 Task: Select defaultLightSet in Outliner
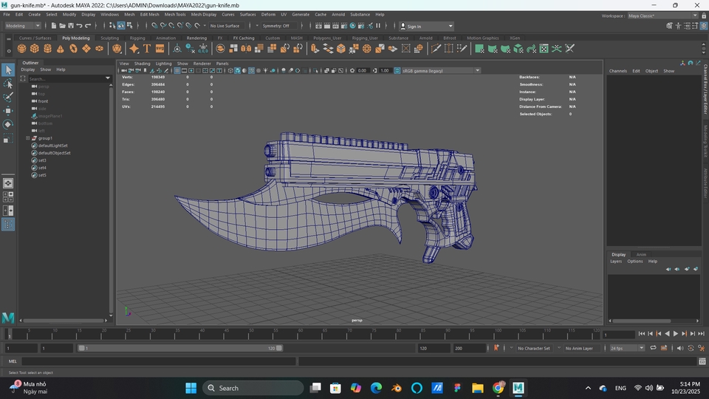(x=53, y=146)
